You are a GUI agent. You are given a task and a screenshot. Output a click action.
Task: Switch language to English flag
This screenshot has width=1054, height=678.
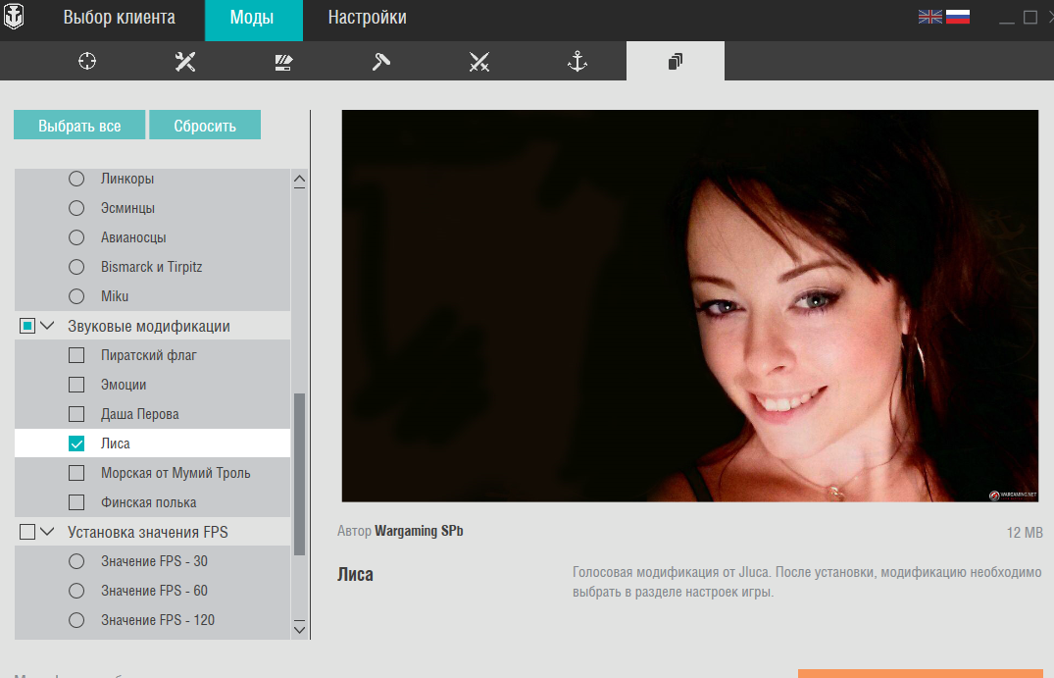929,17
